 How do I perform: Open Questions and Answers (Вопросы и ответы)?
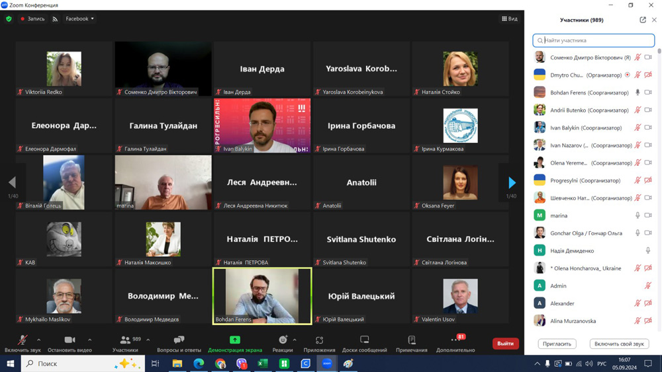coord(179,343)
